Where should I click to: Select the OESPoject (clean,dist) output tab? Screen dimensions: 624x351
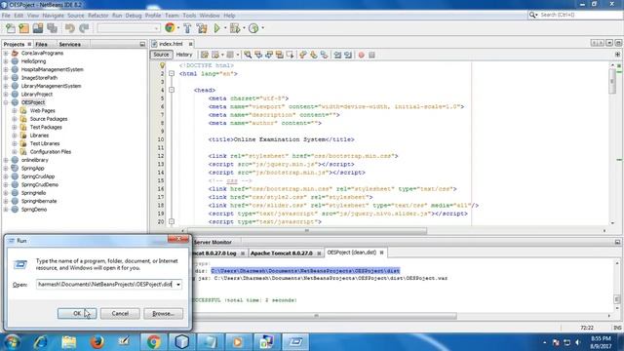point(351,253)
